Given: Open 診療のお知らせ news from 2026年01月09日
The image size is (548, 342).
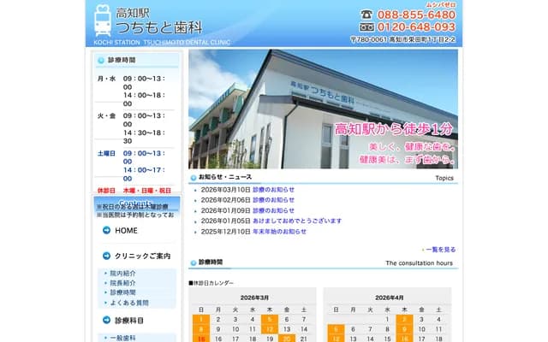Looking at the screenshot, I should tap(273, 210).
